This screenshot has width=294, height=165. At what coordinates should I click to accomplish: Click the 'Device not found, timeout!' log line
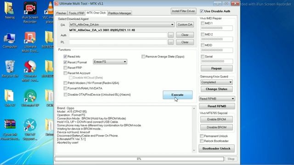pos(73,132)
